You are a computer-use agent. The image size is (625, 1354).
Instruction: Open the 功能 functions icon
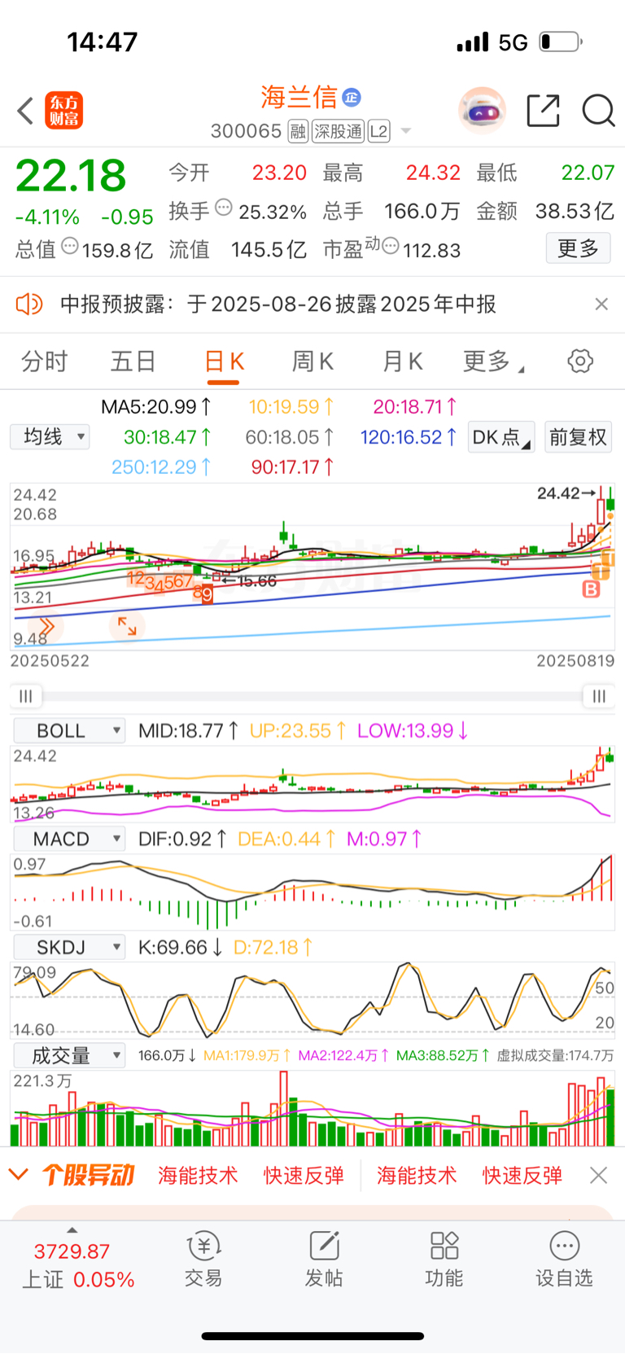click(x=444, y=1260)
